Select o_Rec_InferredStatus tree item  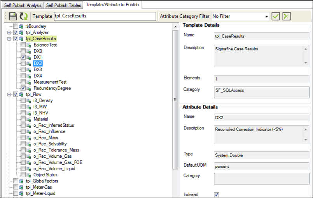coord(54,126)
